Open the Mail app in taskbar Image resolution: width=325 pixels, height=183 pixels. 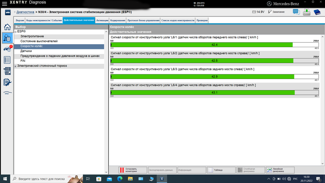pos(109,179)
